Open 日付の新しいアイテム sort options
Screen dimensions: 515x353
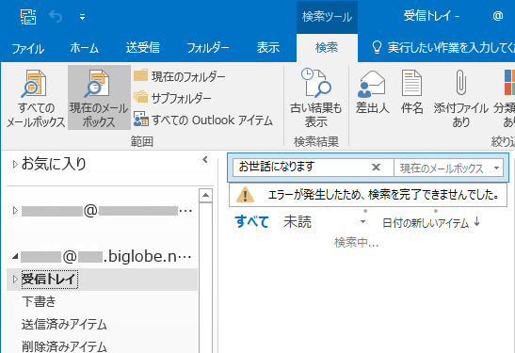click(426, 223)
